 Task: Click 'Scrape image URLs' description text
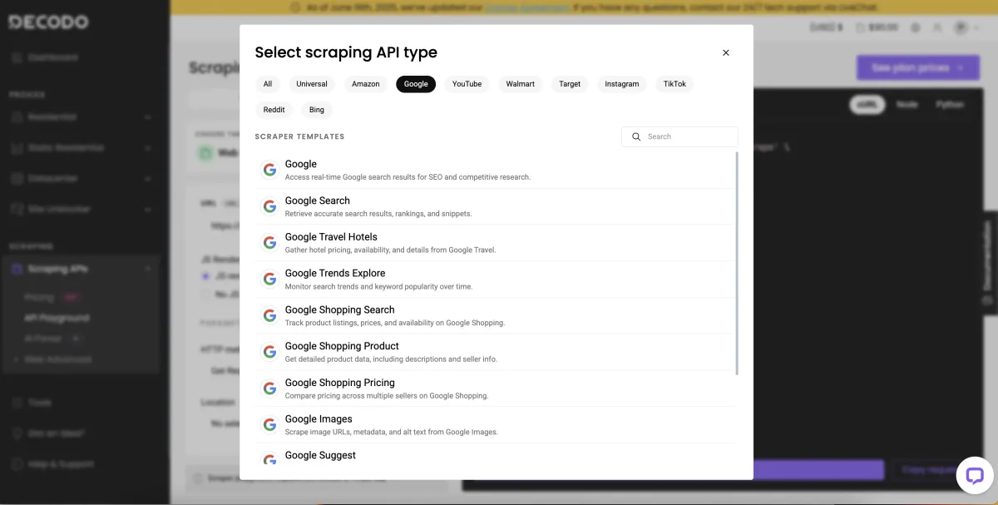(392, 433)
